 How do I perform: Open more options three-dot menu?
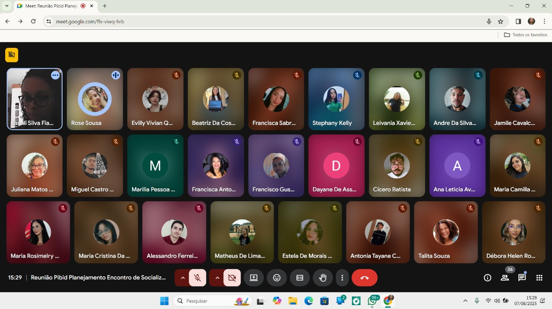342,278
